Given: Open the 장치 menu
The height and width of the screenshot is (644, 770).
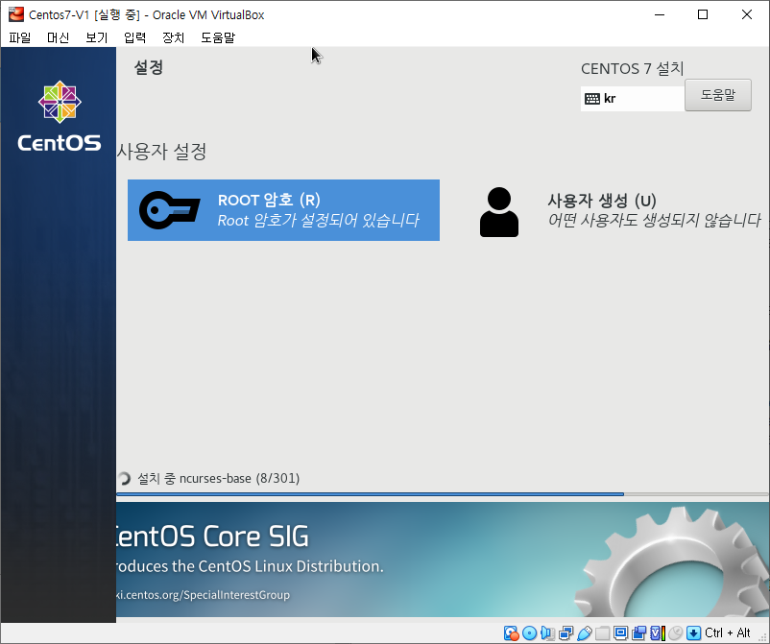Looking at the screenshot, I should click(173, 37).
